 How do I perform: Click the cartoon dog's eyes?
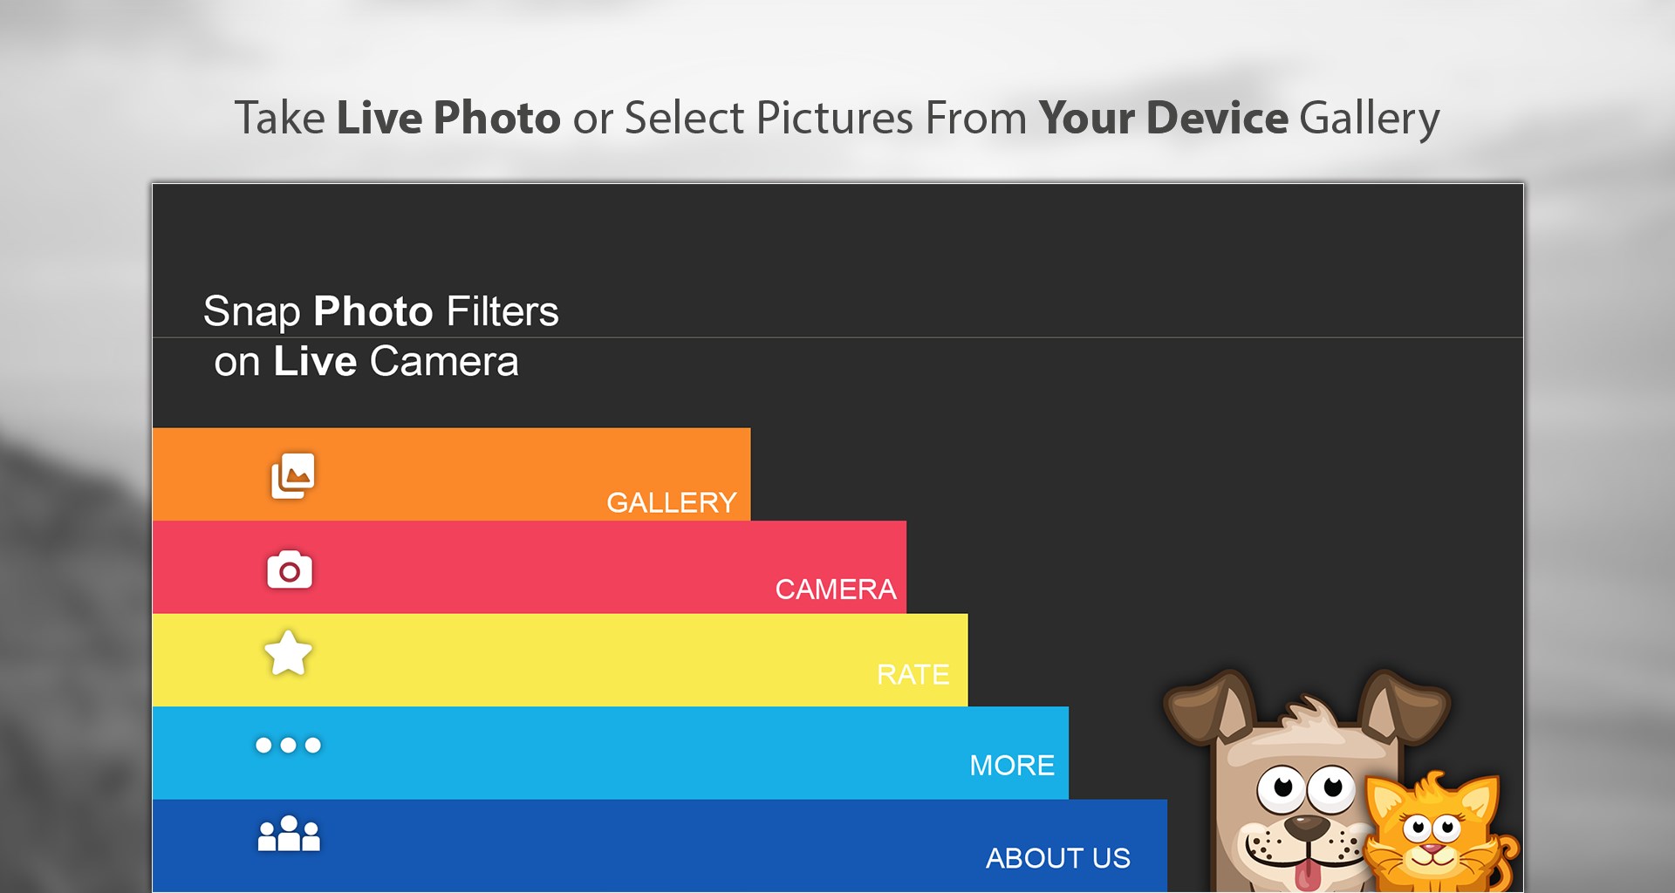click(1306, 787)
